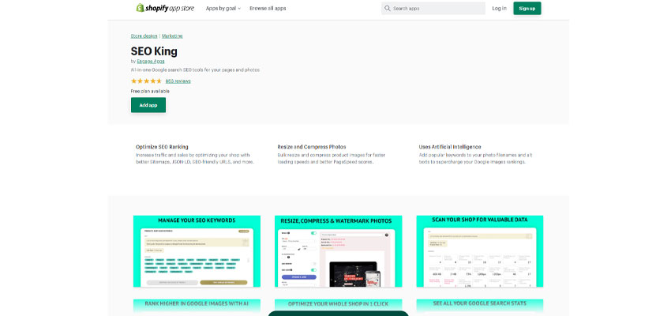Click the Log in link

(499, 8)
